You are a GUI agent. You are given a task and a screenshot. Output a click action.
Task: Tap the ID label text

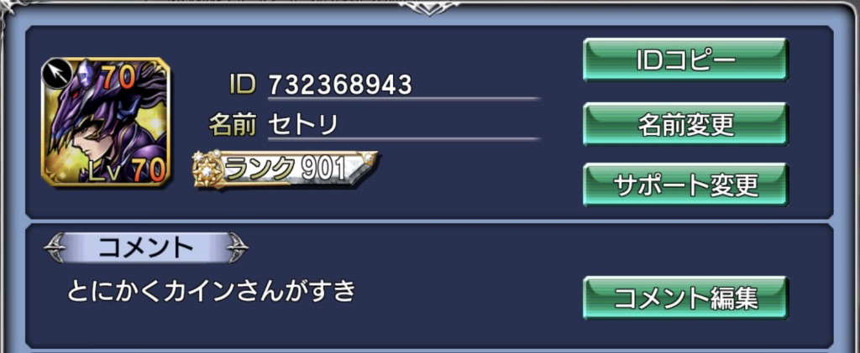pyautogui.click(x=242, y=84)
